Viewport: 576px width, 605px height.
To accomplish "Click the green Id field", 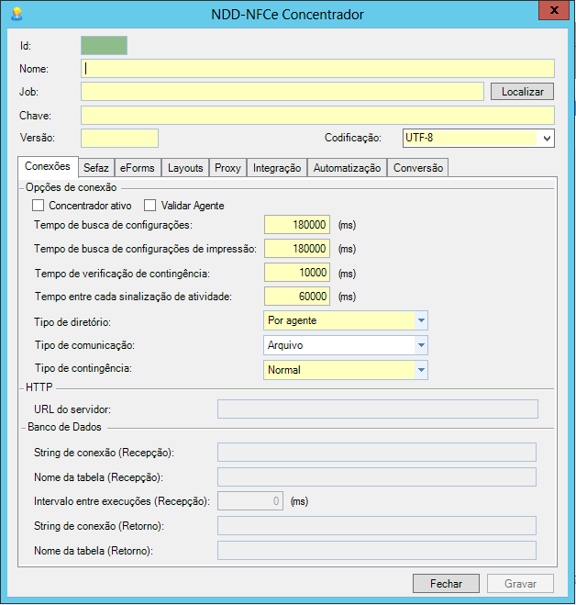I will point(104,46).
